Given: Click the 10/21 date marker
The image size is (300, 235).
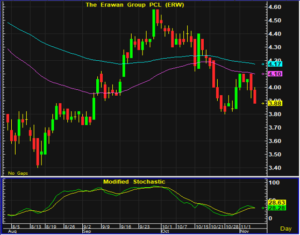Looking at the screenshot, I should click(217, 227).
